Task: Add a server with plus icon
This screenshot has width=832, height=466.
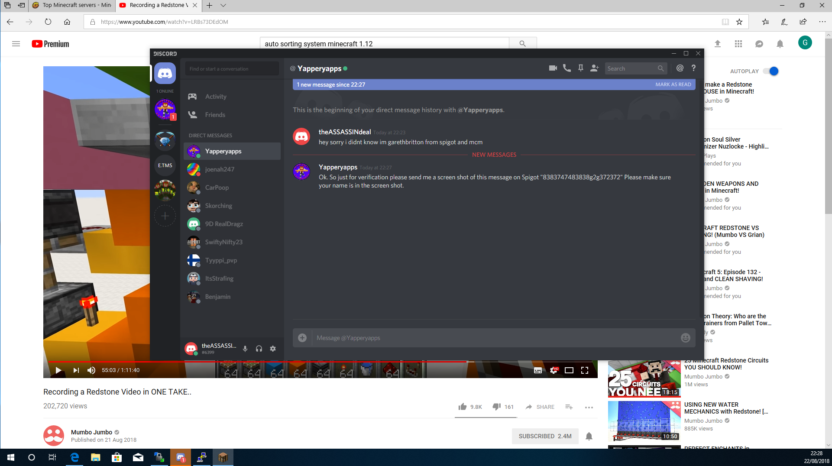Action: point(165,216)
